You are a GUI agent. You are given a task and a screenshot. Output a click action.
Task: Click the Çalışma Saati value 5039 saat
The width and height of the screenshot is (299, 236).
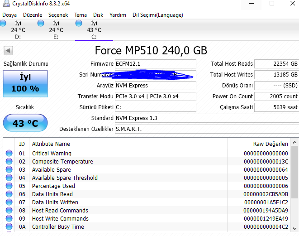tap(276, 107)
